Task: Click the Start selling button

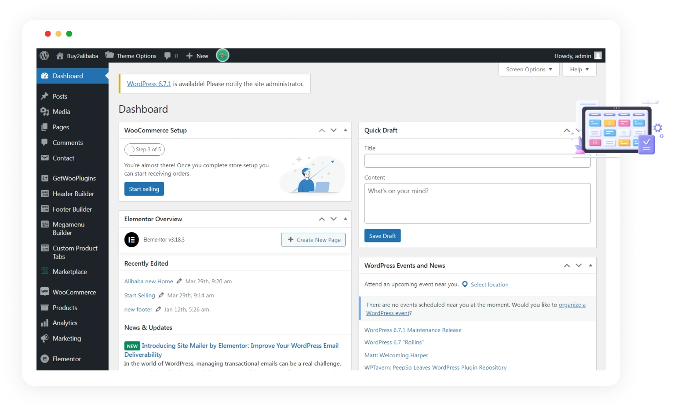Action: pos(144,189)
